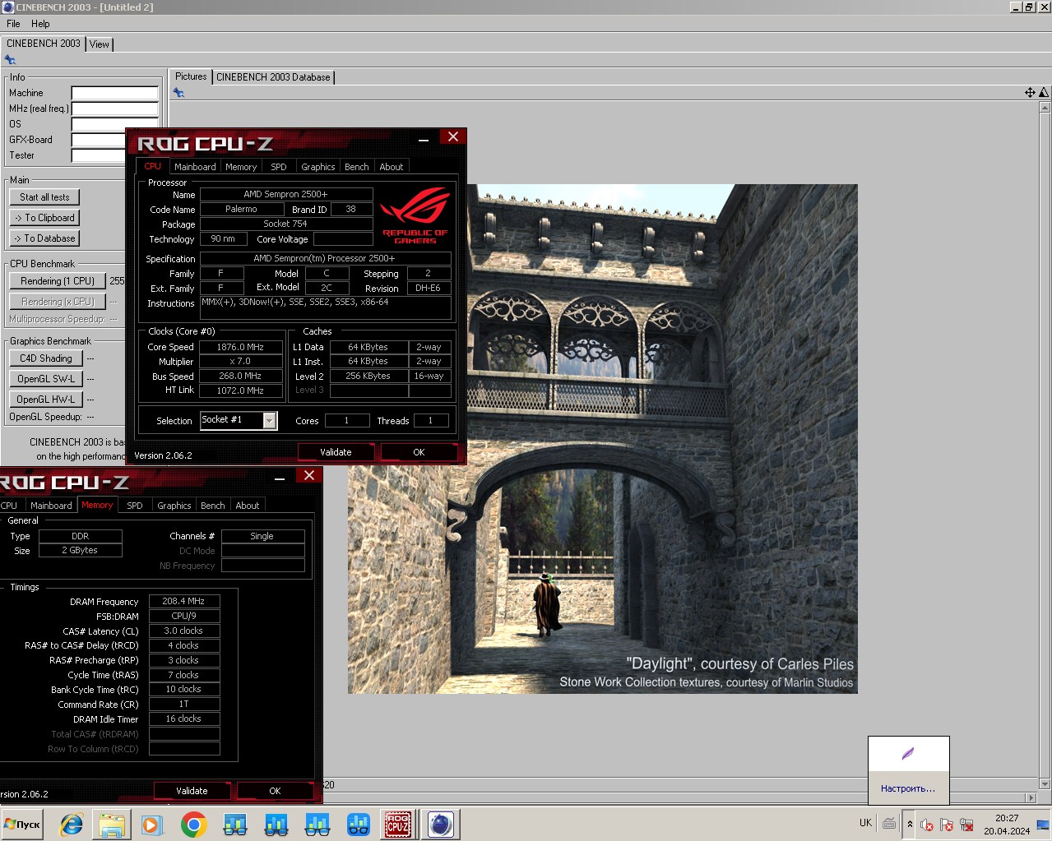Click the UK input language indicator
The height and width of the screenshot is (841, 1052).
click(x=865, y=823)
